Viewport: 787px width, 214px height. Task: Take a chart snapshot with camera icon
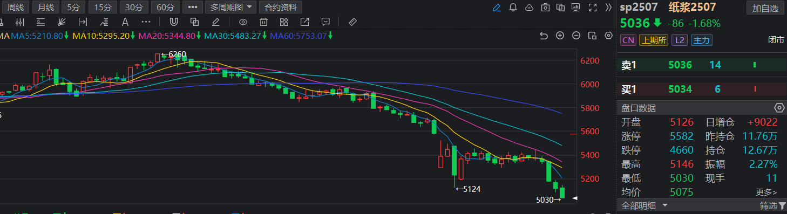(545, 8)
